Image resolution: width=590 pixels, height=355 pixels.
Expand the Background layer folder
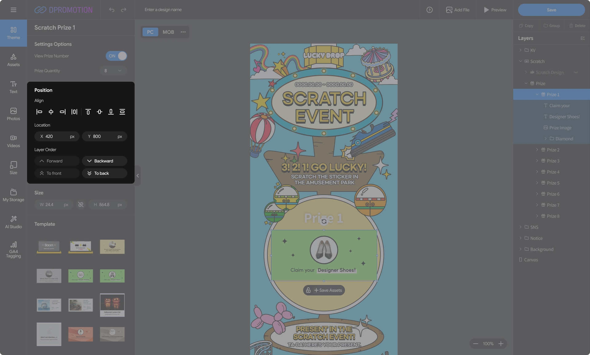pyautogui.click(x=521, y=249)
